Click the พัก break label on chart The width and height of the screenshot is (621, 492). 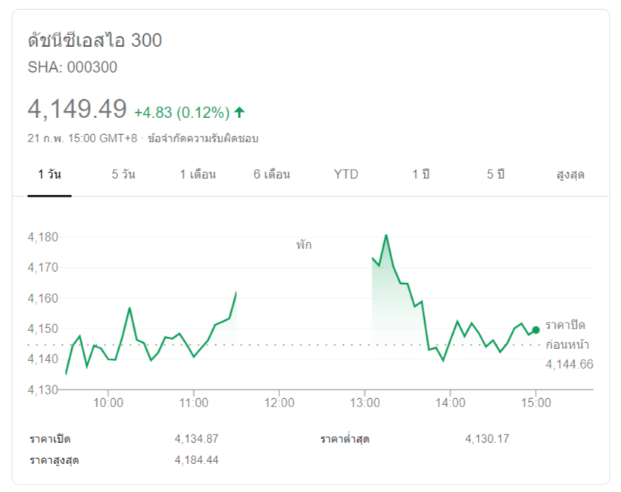304,245
